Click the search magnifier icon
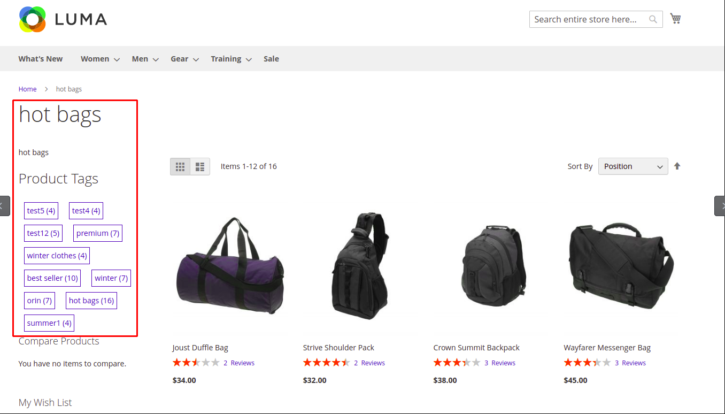Screen dimensions: 725x414 tap(653, 19)
